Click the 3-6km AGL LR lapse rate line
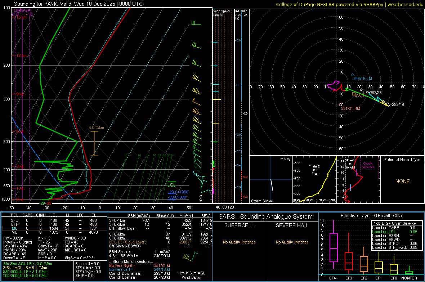The image size is (425, 282). coord(25,268)
